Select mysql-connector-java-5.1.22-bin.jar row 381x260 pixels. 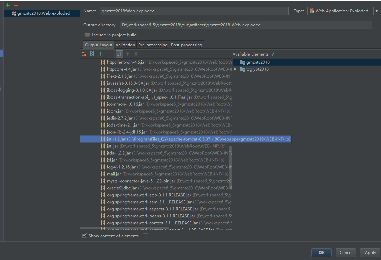156,181
